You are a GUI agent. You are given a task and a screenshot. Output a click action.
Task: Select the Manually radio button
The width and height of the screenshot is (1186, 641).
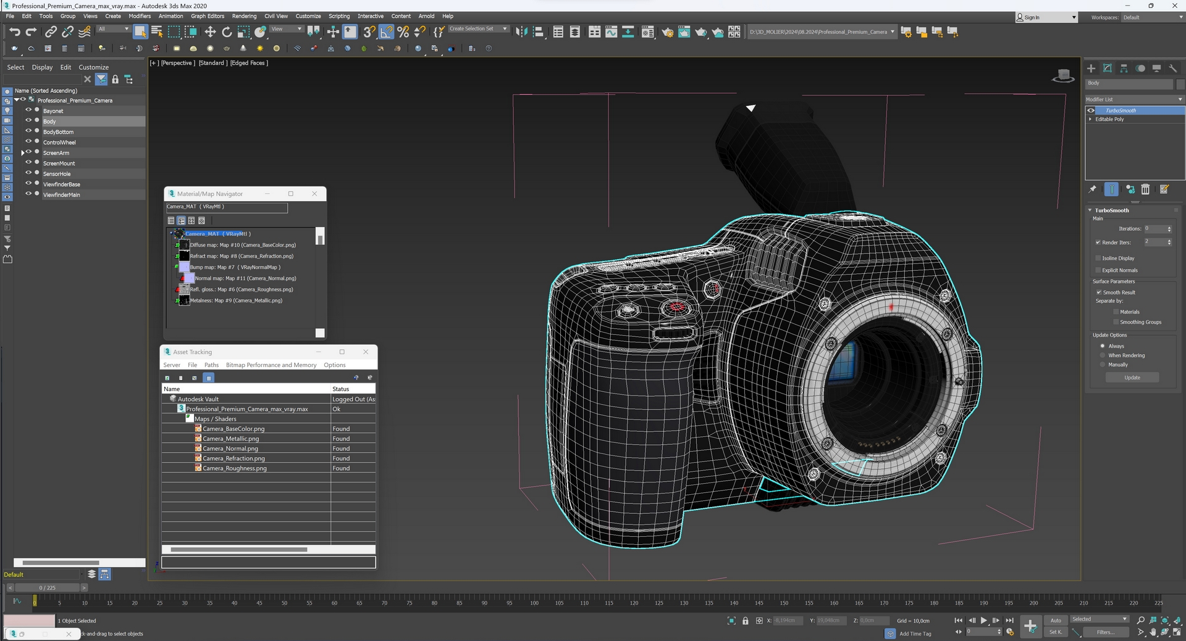(x=1103, y=365)
